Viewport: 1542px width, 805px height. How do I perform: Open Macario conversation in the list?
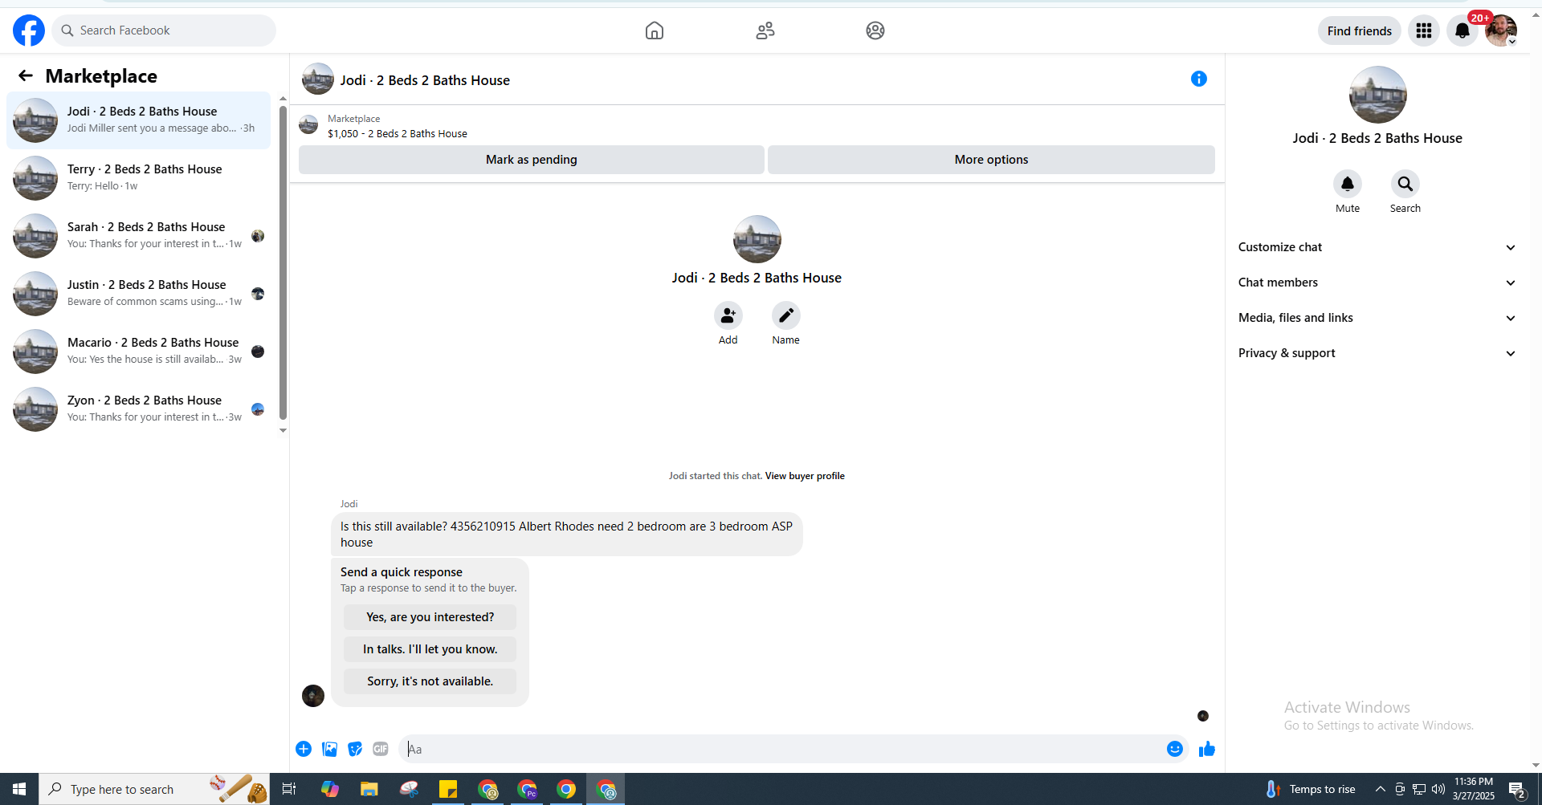pyautogui.click(x=139, y=352)
